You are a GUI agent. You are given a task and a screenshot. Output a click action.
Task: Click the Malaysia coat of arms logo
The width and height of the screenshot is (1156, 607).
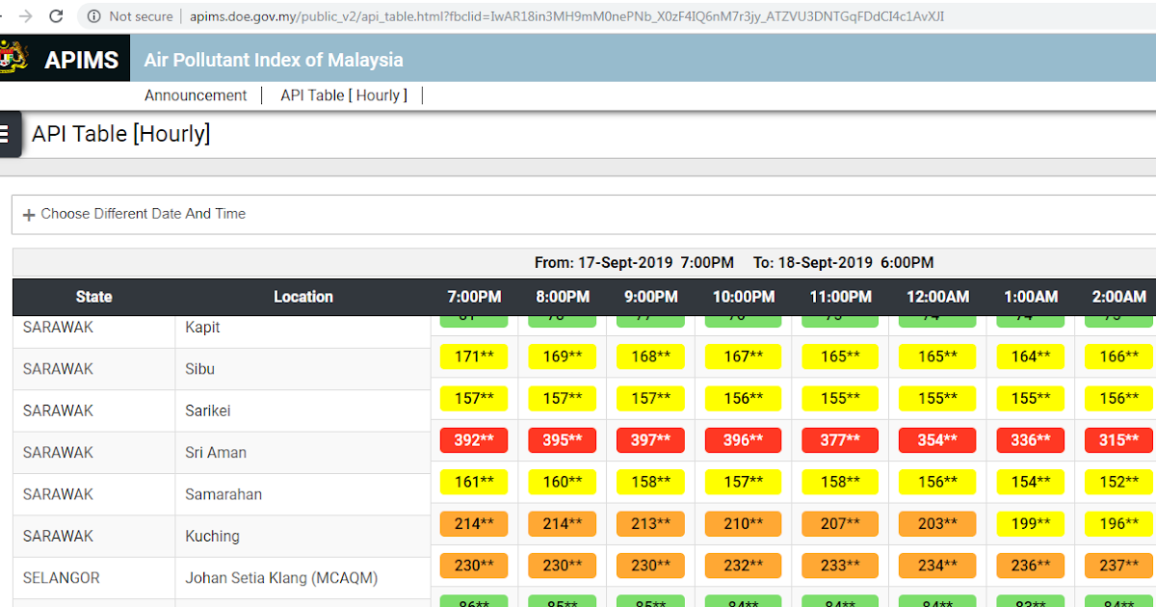pyautogui.click(x=13, y=58)
